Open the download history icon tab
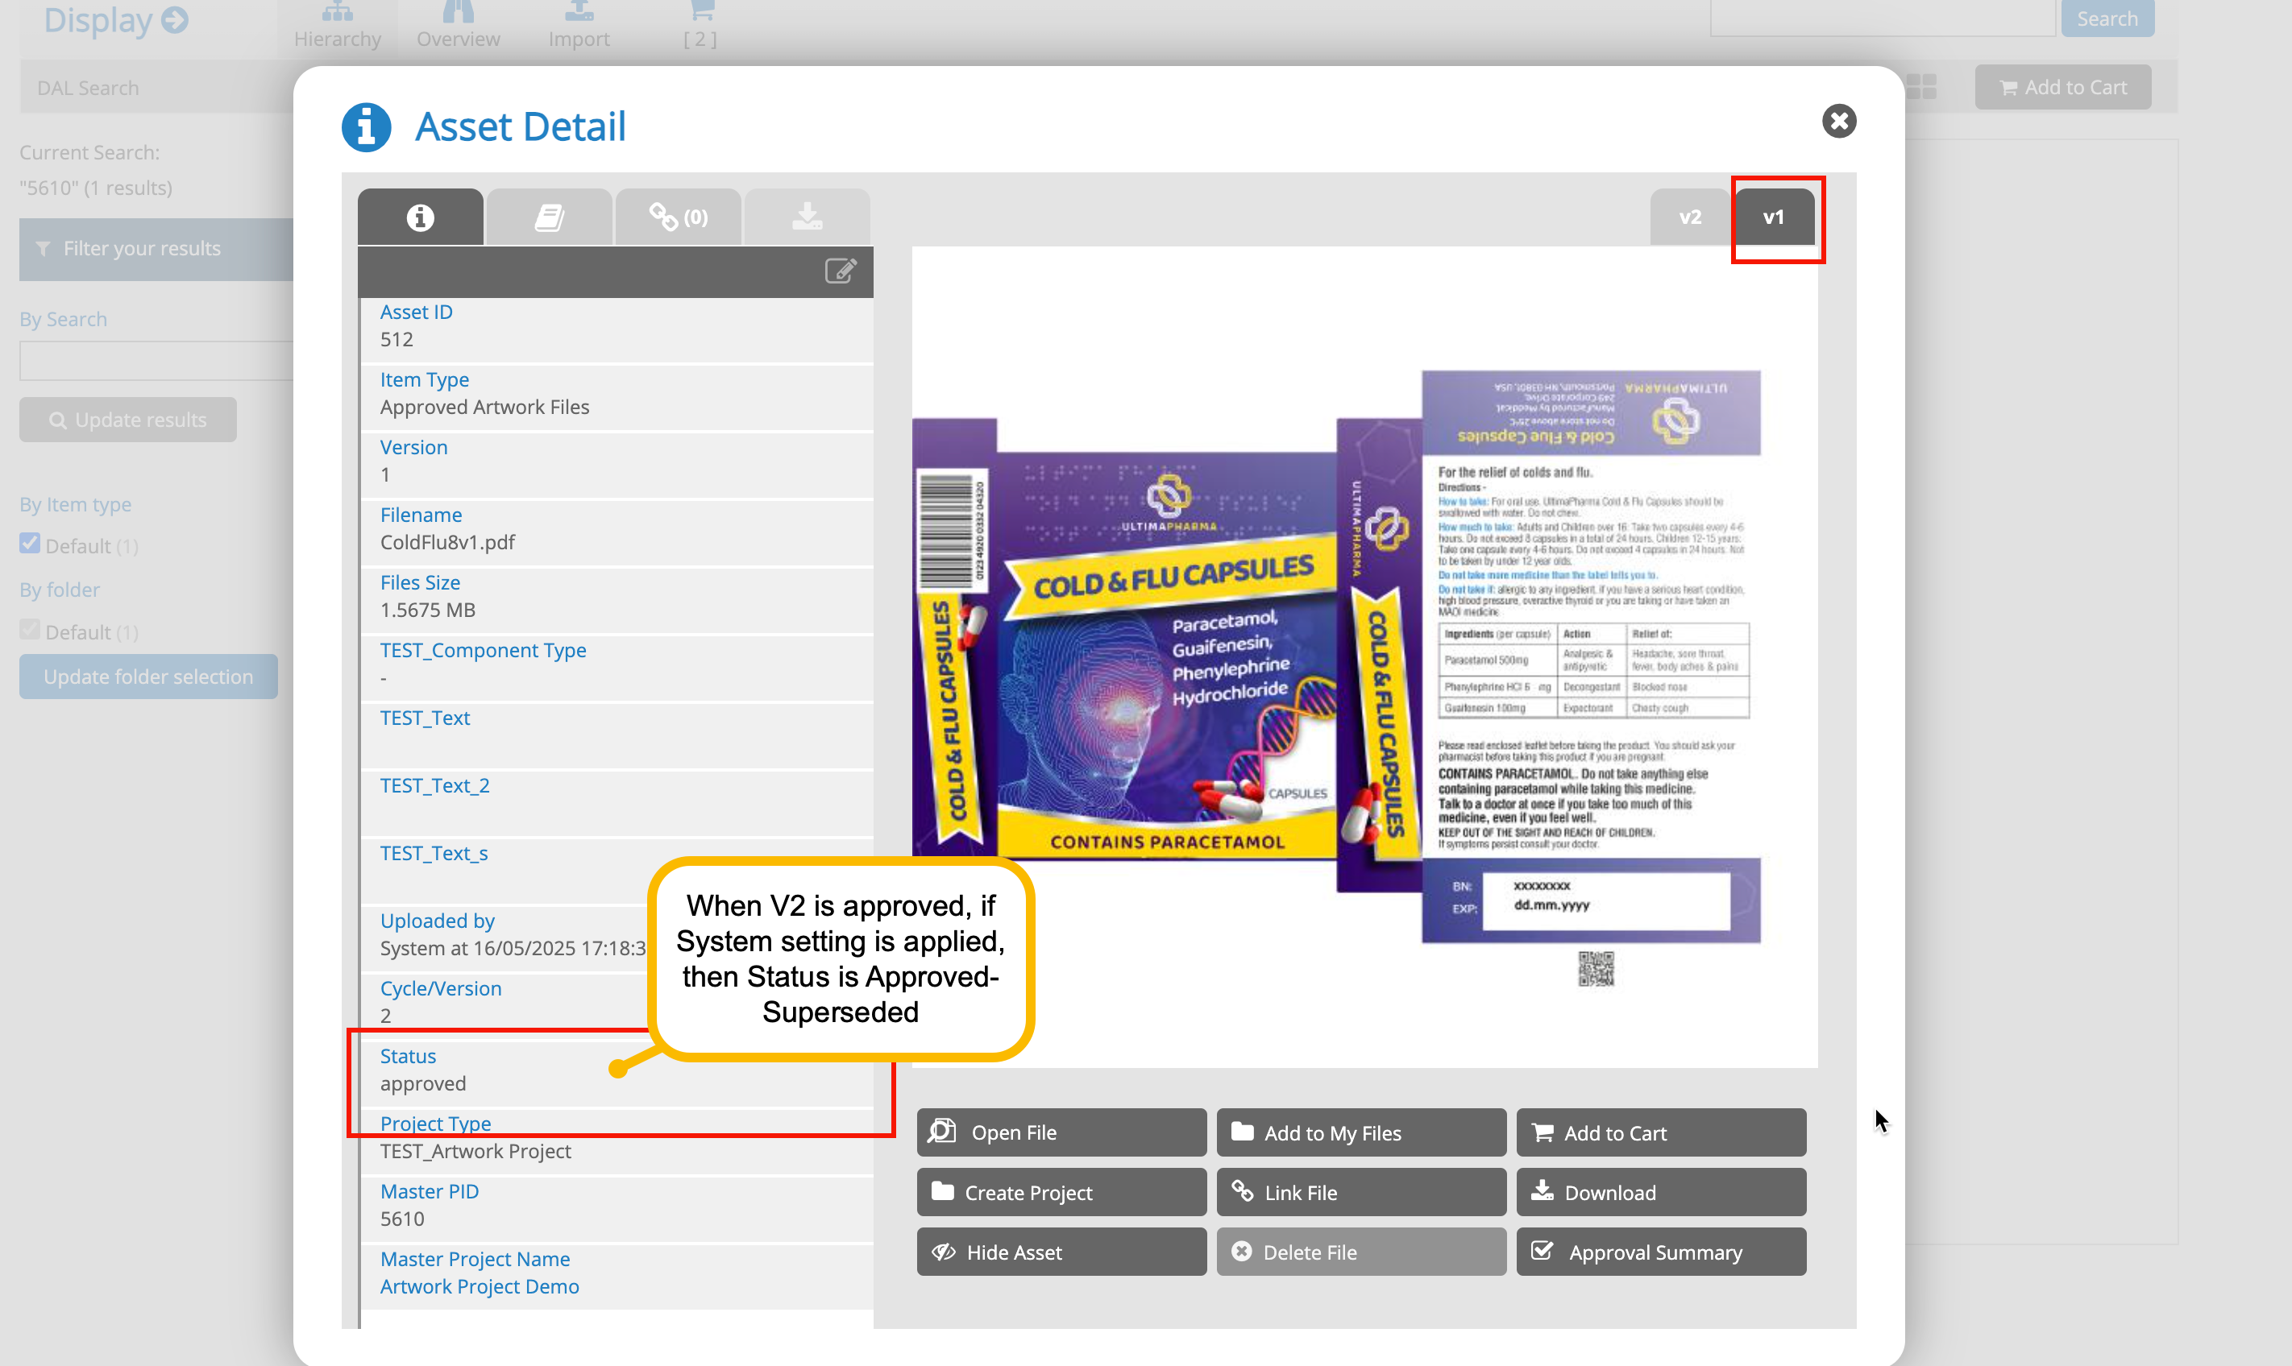Viewport: 2292px width, 1366px height. [x=807, y=217]
